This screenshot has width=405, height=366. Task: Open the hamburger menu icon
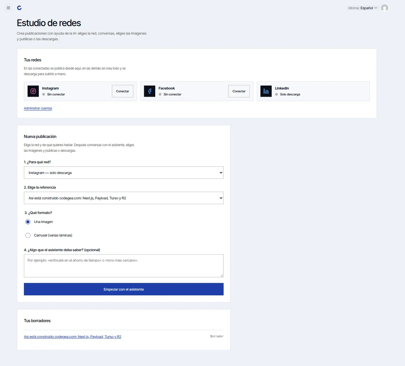coord(8,8)
